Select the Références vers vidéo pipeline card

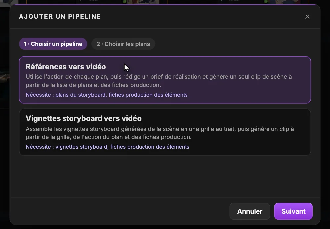tap(165, 80)
